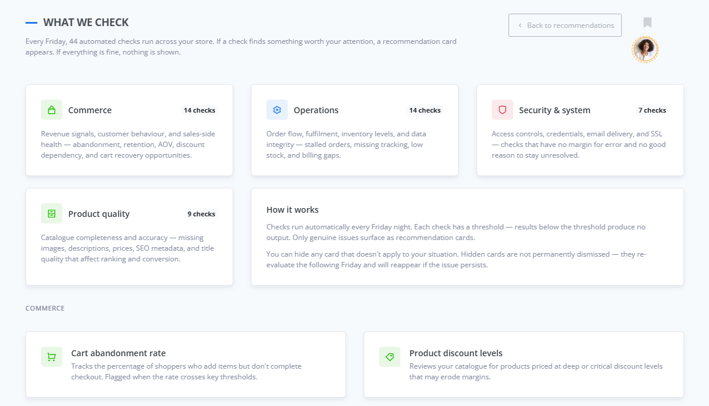This screenshot has width=709, height=406.
Task: Click the Cart abandonment rate cart icon
Action: tap(52, 357)
